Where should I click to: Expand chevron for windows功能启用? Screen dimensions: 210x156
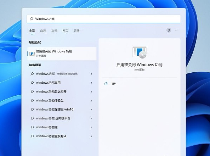[91, 83]
